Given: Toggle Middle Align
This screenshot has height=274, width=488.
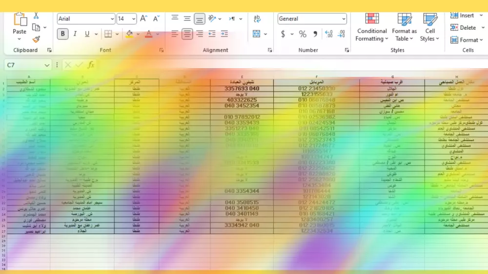Looking at the screenshot, I should pos(187,18).
